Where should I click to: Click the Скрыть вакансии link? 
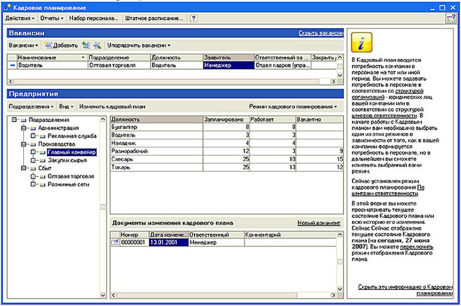point(320,33)
